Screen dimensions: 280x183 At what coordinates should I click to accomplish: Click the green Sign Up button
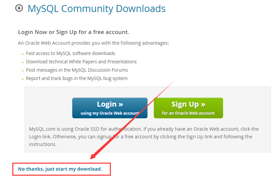click(188, 108)
